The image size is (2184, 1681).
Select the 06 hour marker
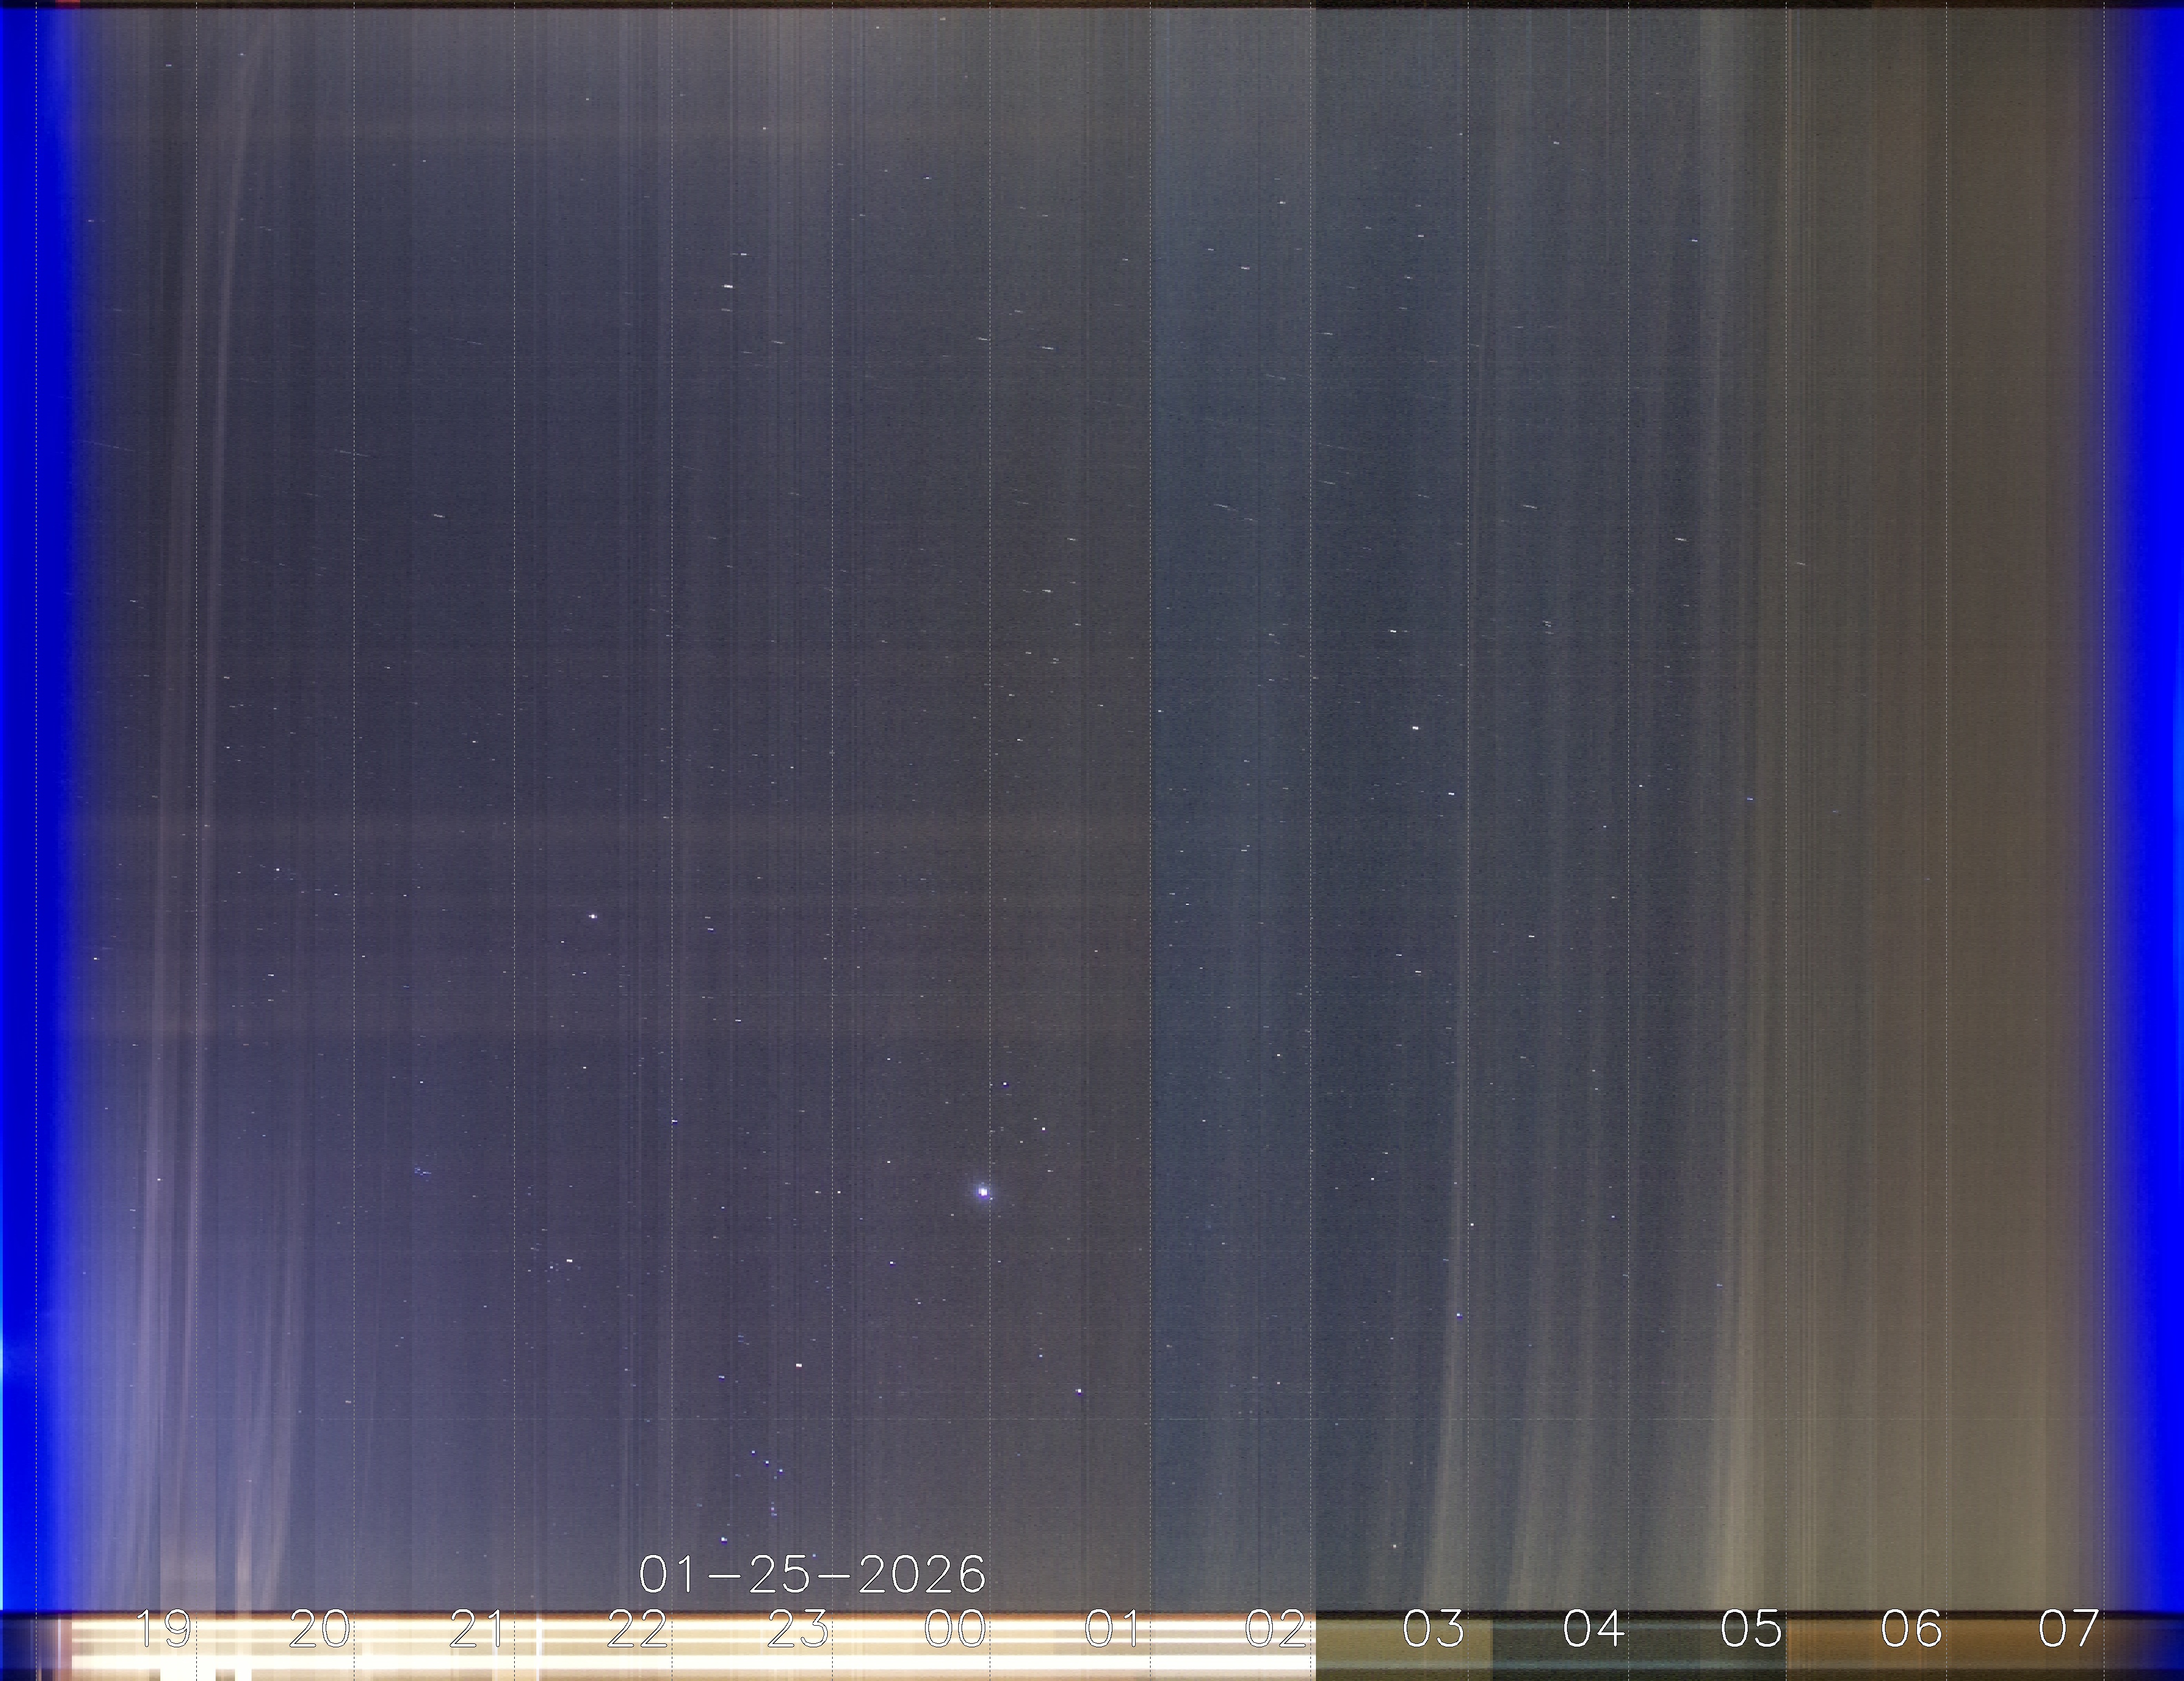point(1911,1629)
